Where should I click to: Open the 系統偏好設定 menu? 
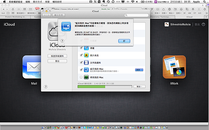[16, 2]
